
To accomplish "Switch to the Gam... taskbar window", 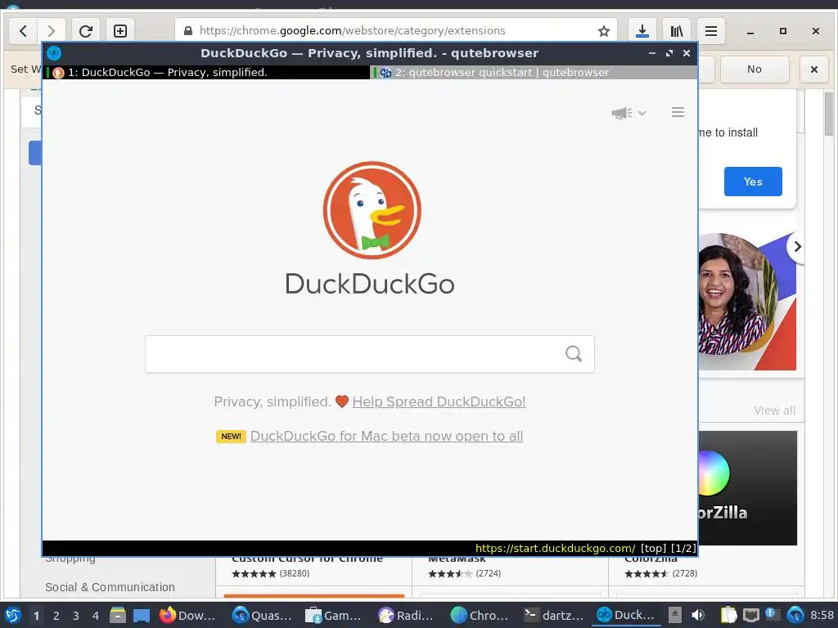I will [334, 615].
